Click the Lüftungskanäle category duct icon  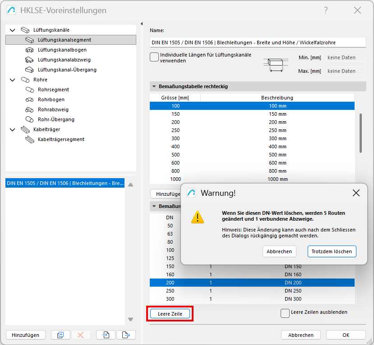(x=25, y=30)
